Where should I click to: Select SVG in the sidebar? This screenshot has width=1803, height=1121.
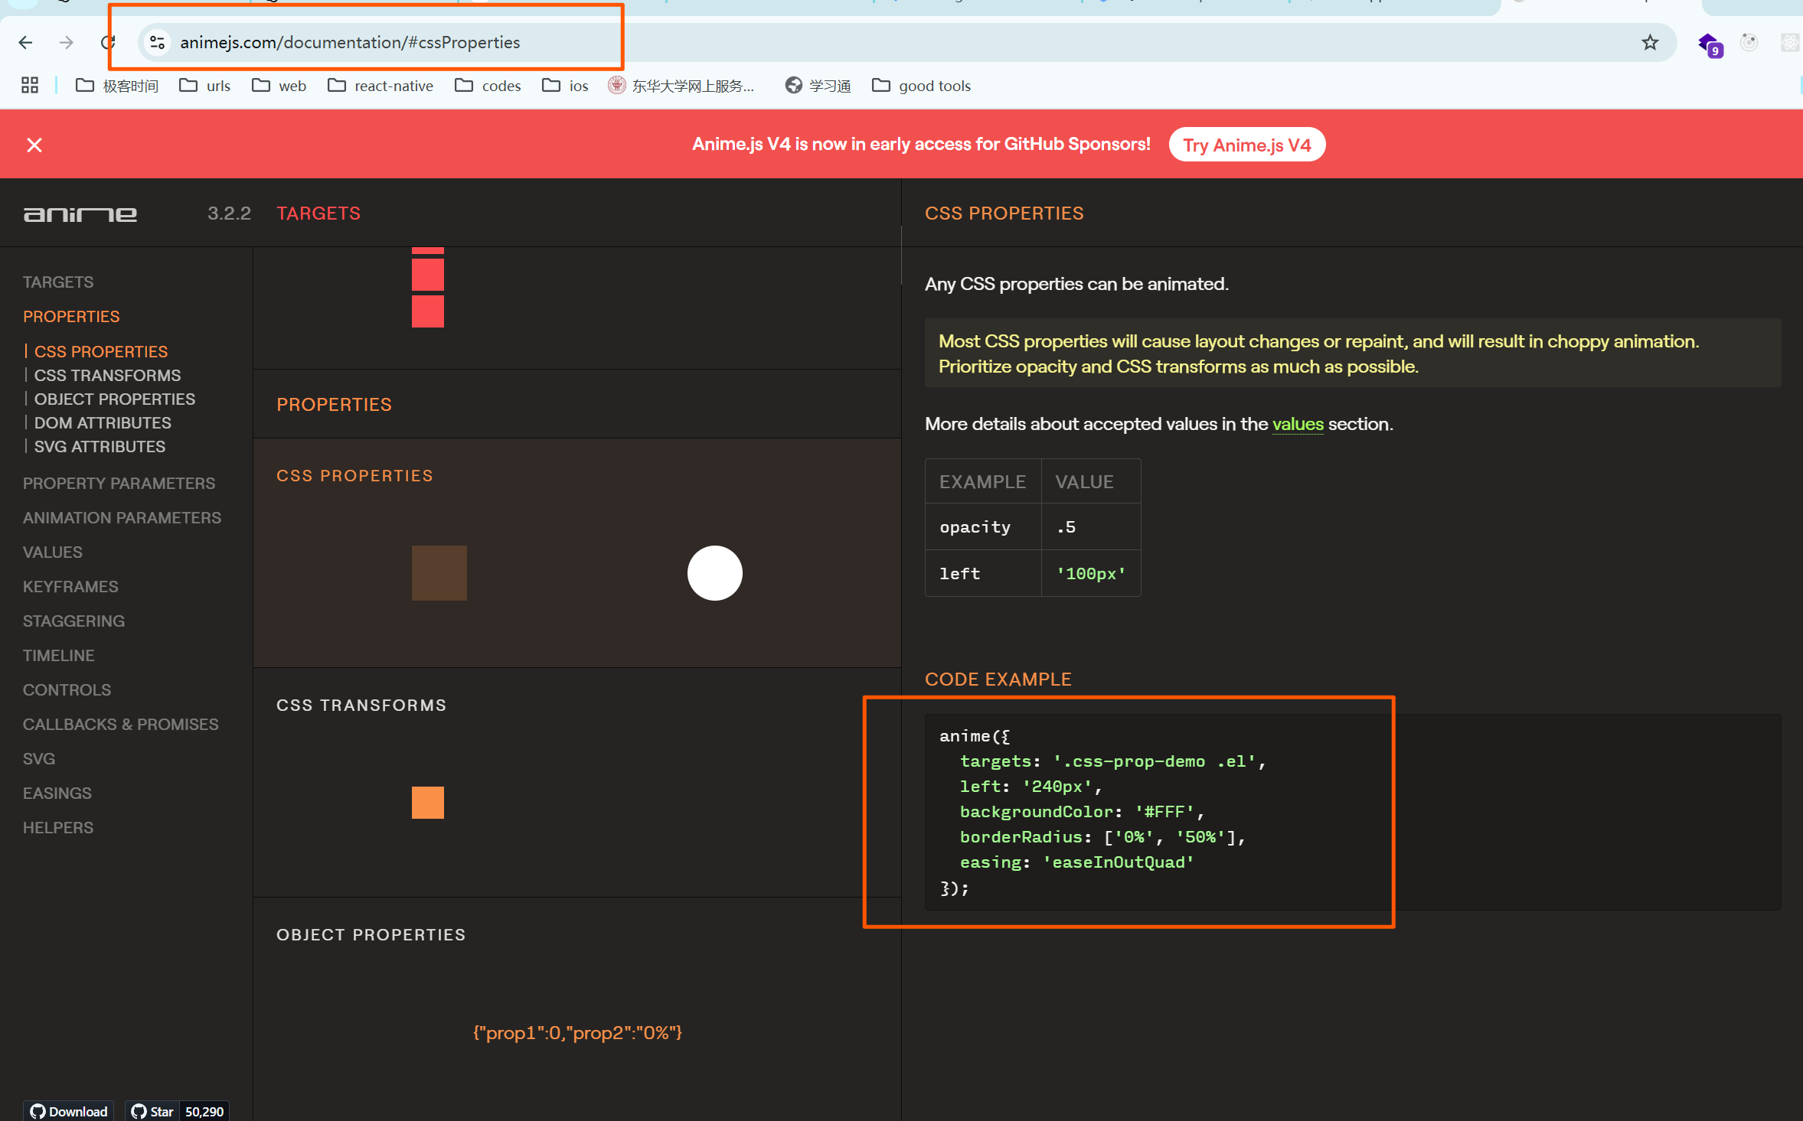coord(39,759)
